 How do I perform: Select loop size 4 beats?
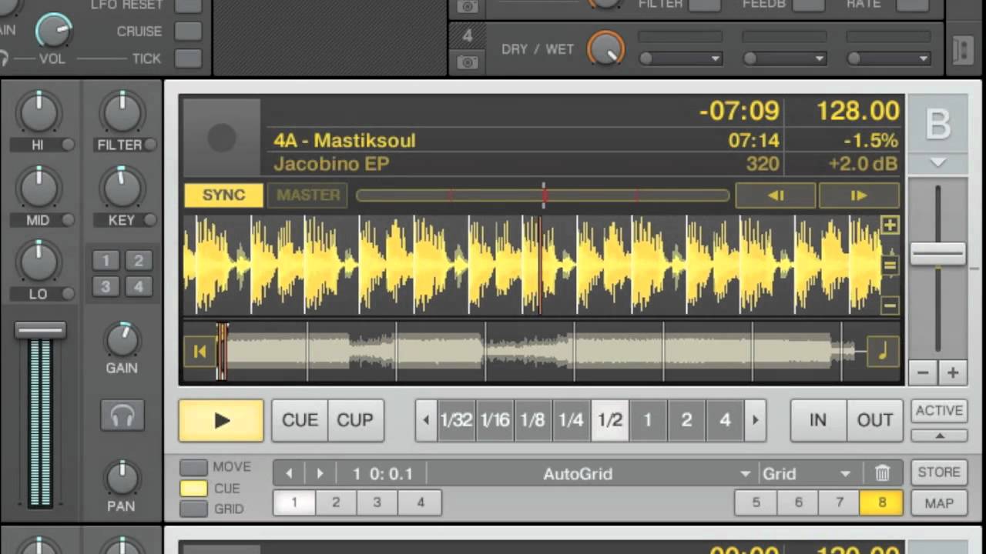pyautogui.click(x=725, y=420)
